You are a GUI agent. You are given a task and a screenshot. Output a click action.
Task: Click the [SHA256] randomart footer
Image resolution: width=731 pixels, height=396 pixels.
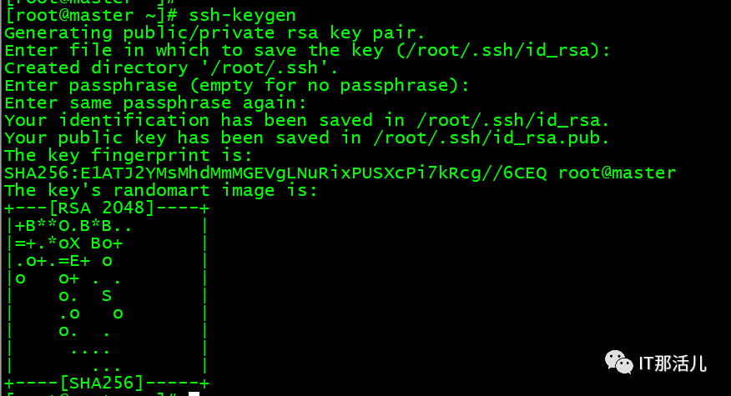coord(102,383)
